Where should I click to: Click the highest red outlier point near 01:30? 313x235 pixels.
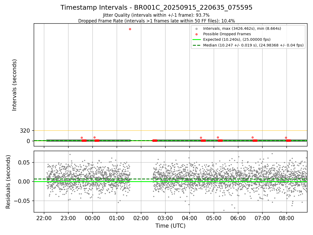click(130, 29)
